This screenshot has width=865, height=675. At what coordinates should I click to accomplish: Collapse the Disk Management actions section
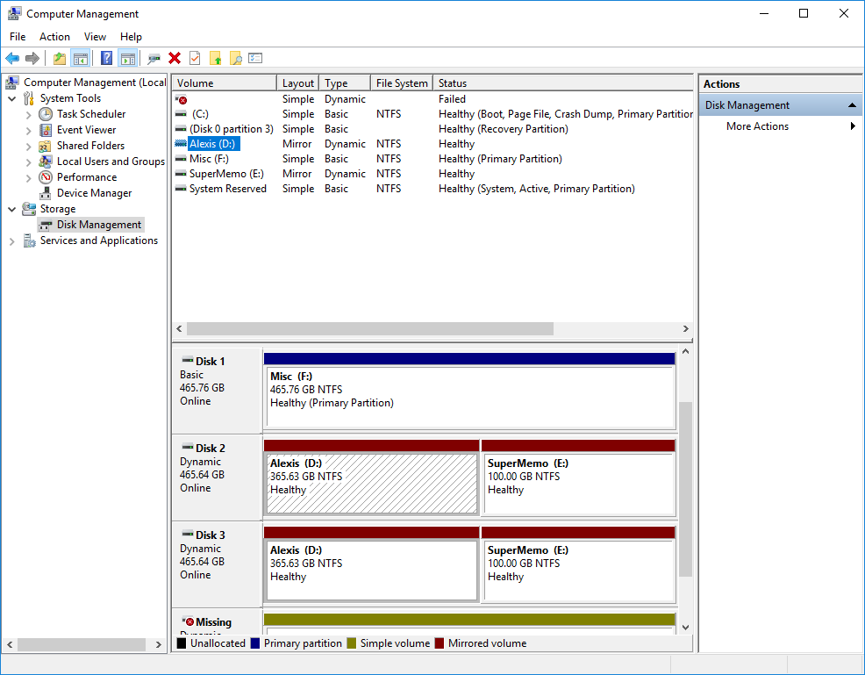point(852,104)
